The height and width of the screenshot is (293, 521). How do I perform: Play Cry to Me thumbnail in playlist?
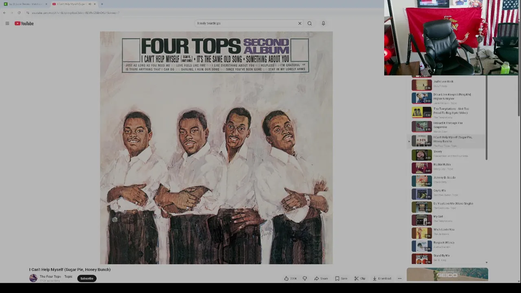tap(422, 194)
